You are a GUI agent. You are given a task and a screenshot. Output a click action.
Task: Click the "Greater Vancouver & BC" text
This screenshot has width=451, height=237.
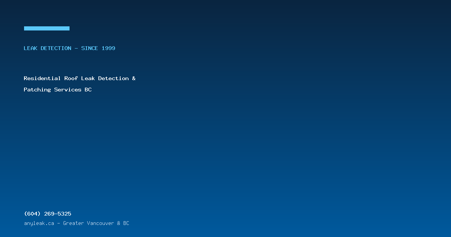coord(96,223)
